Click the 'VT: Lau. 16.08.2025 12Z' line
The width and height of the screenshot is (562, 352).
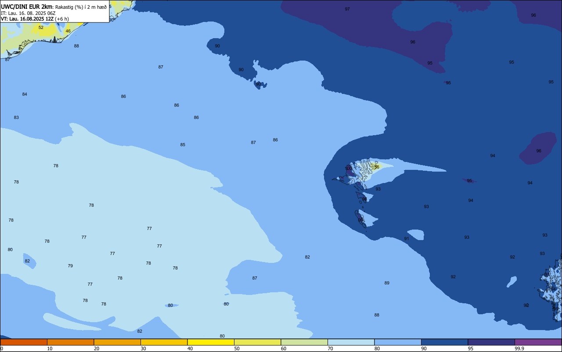click(28, 19)
